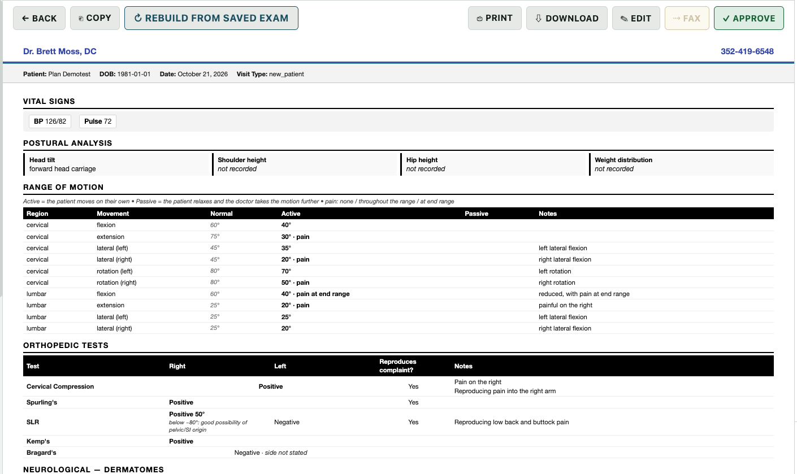Click 'Reproducing pain into the right arm' note
Viewport: 797px width, 474px height.
pos(505,391)
